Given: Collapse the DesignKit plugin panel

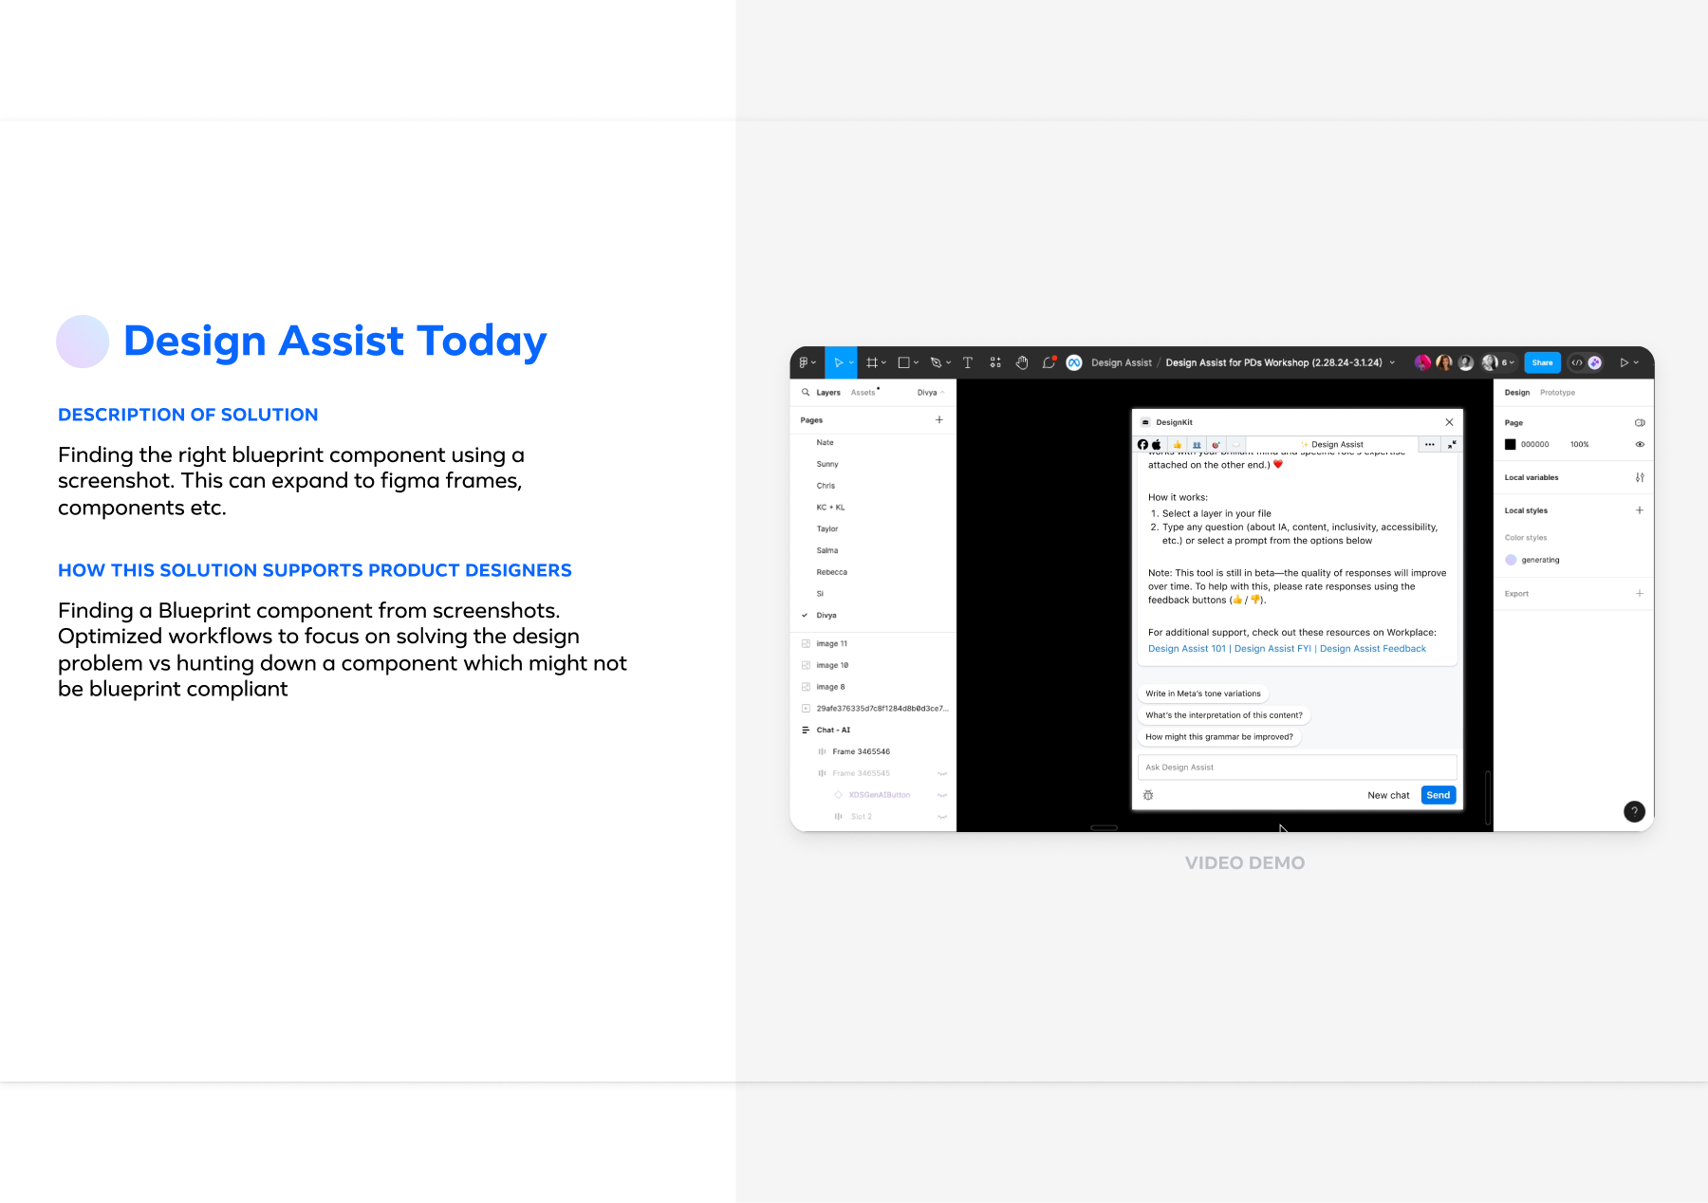Looking at the screenshot, I should click(x=1452, y=444).
